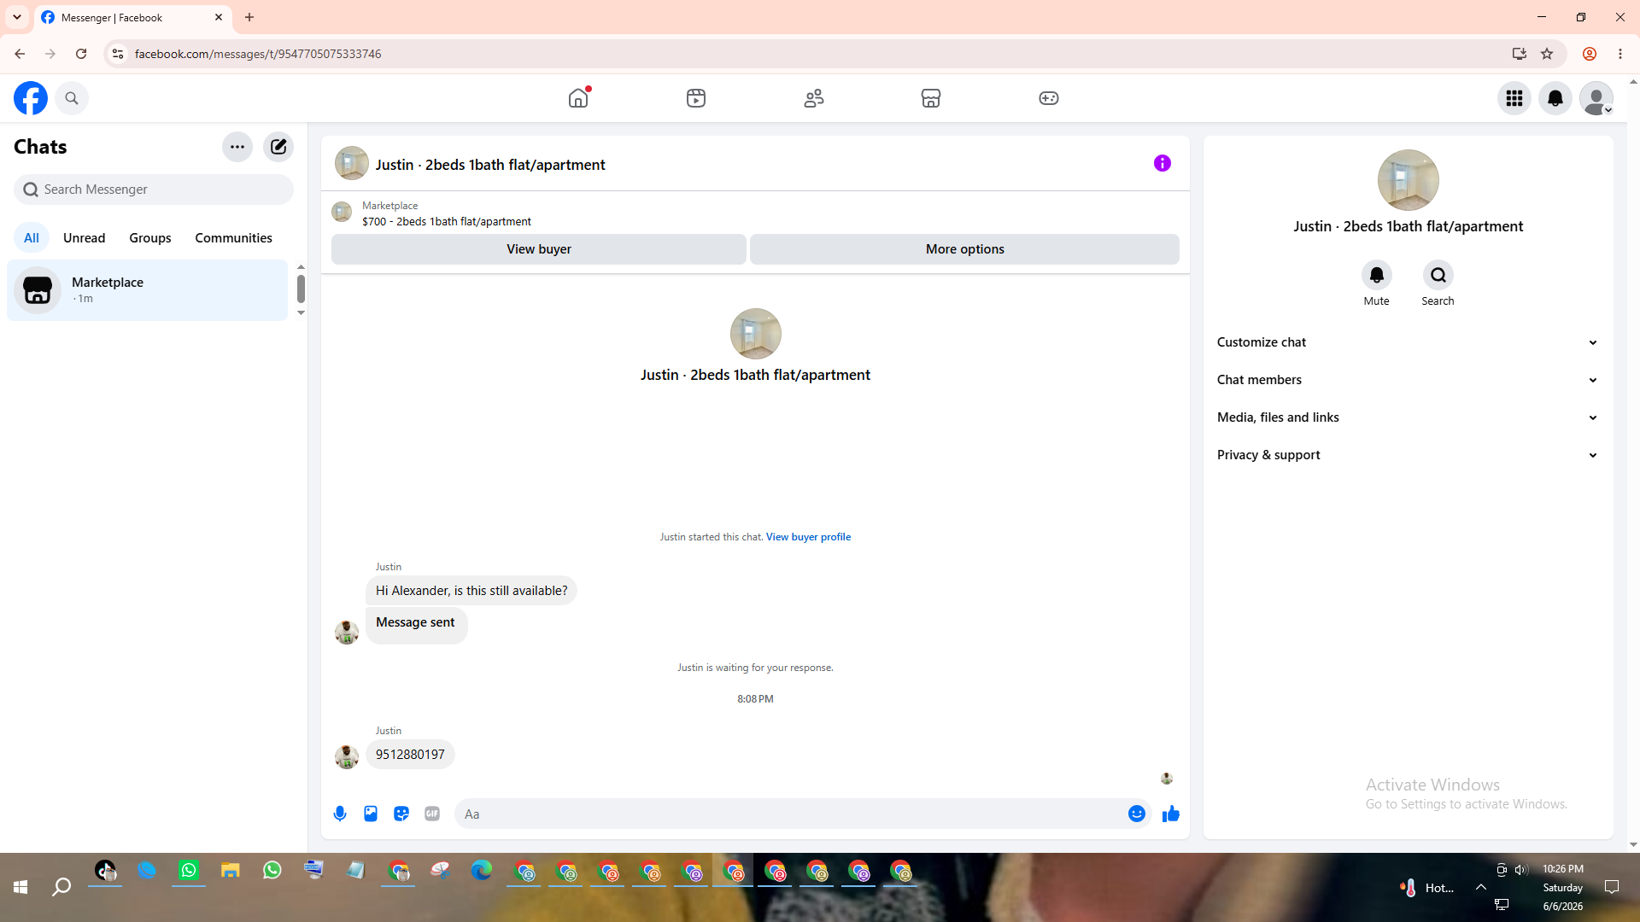Send a thumbs-up like
Image resolution: width=1640 pixels, height=922 pixels.
tap(1171, 814)
